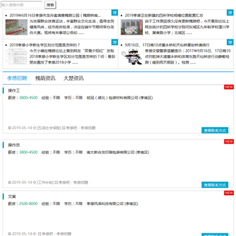Click clock icon beside 操作工 date

tap(10, 128)
